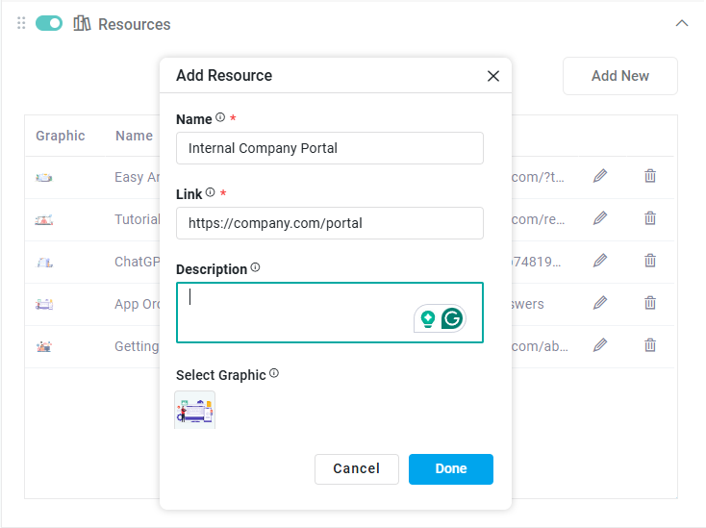
Task: Delete the App Orc resource row
Action: tap(650, 303)
